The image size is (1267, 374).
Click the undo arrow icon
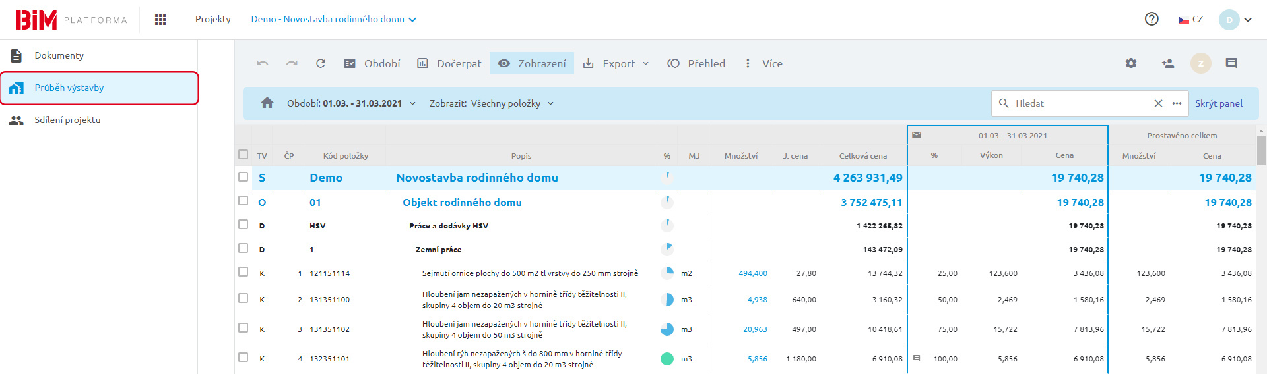(x=263, y=64)
